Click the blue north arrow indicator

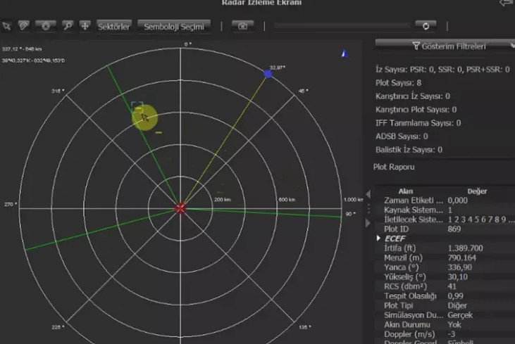click(x=345, y=53)
